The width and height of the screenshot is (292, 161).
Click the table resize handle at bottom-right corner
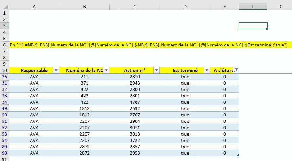(238, 155)
